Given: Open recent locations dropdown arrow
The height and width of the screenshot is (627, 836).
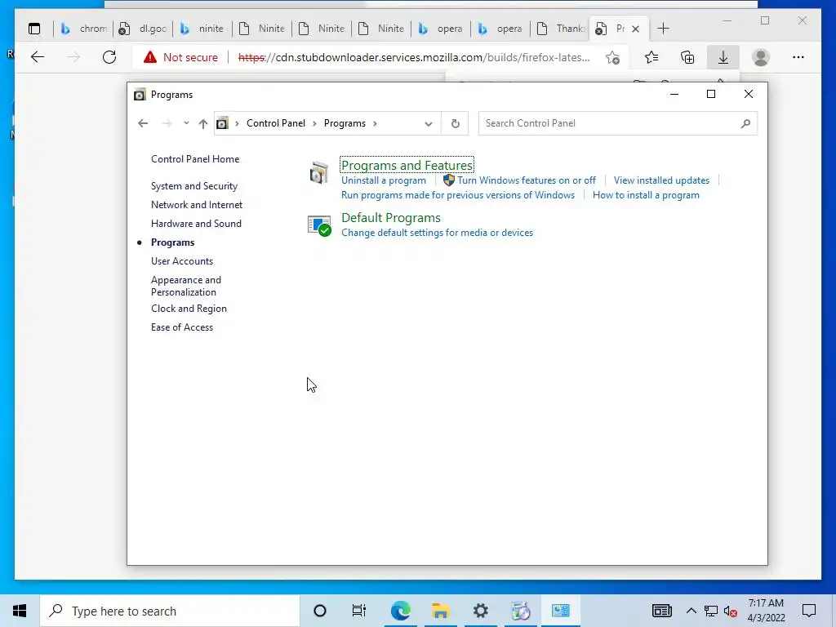Looking at the screenshot, I should (186, 123).
